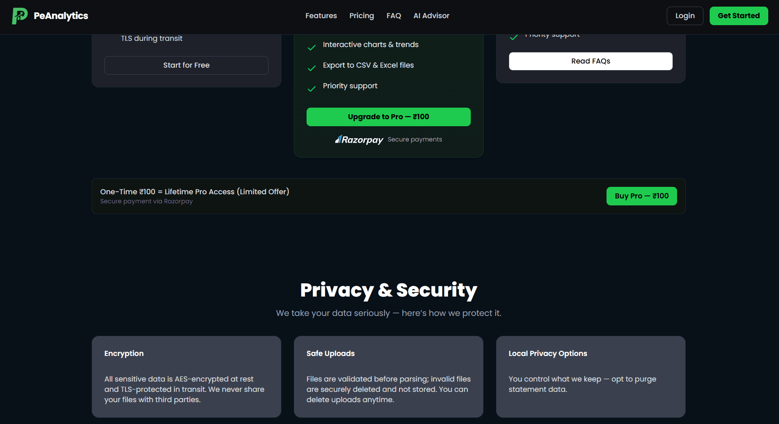This screenshot has height=424, width=779.
Task: Select the Encryption info card
Action: pos(186,376)
